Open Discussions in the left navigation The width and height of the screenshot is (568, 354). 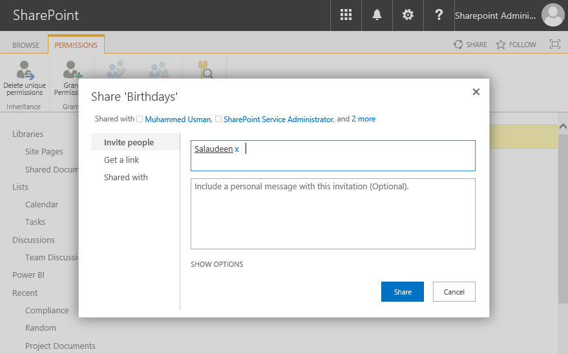point(34,240)
